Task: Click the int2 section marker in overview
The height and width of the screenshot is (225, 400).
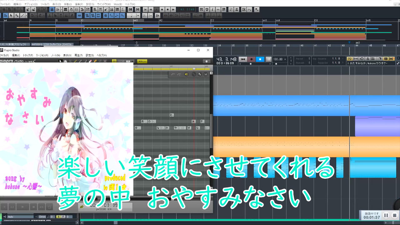Action: tap(135, 20)
